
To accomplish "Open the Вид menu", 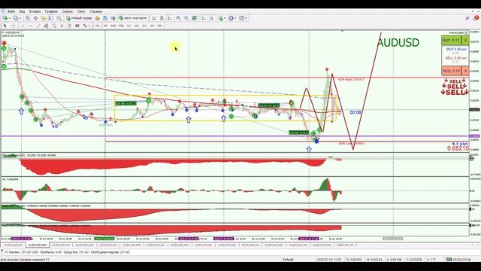I will [22, 11].
